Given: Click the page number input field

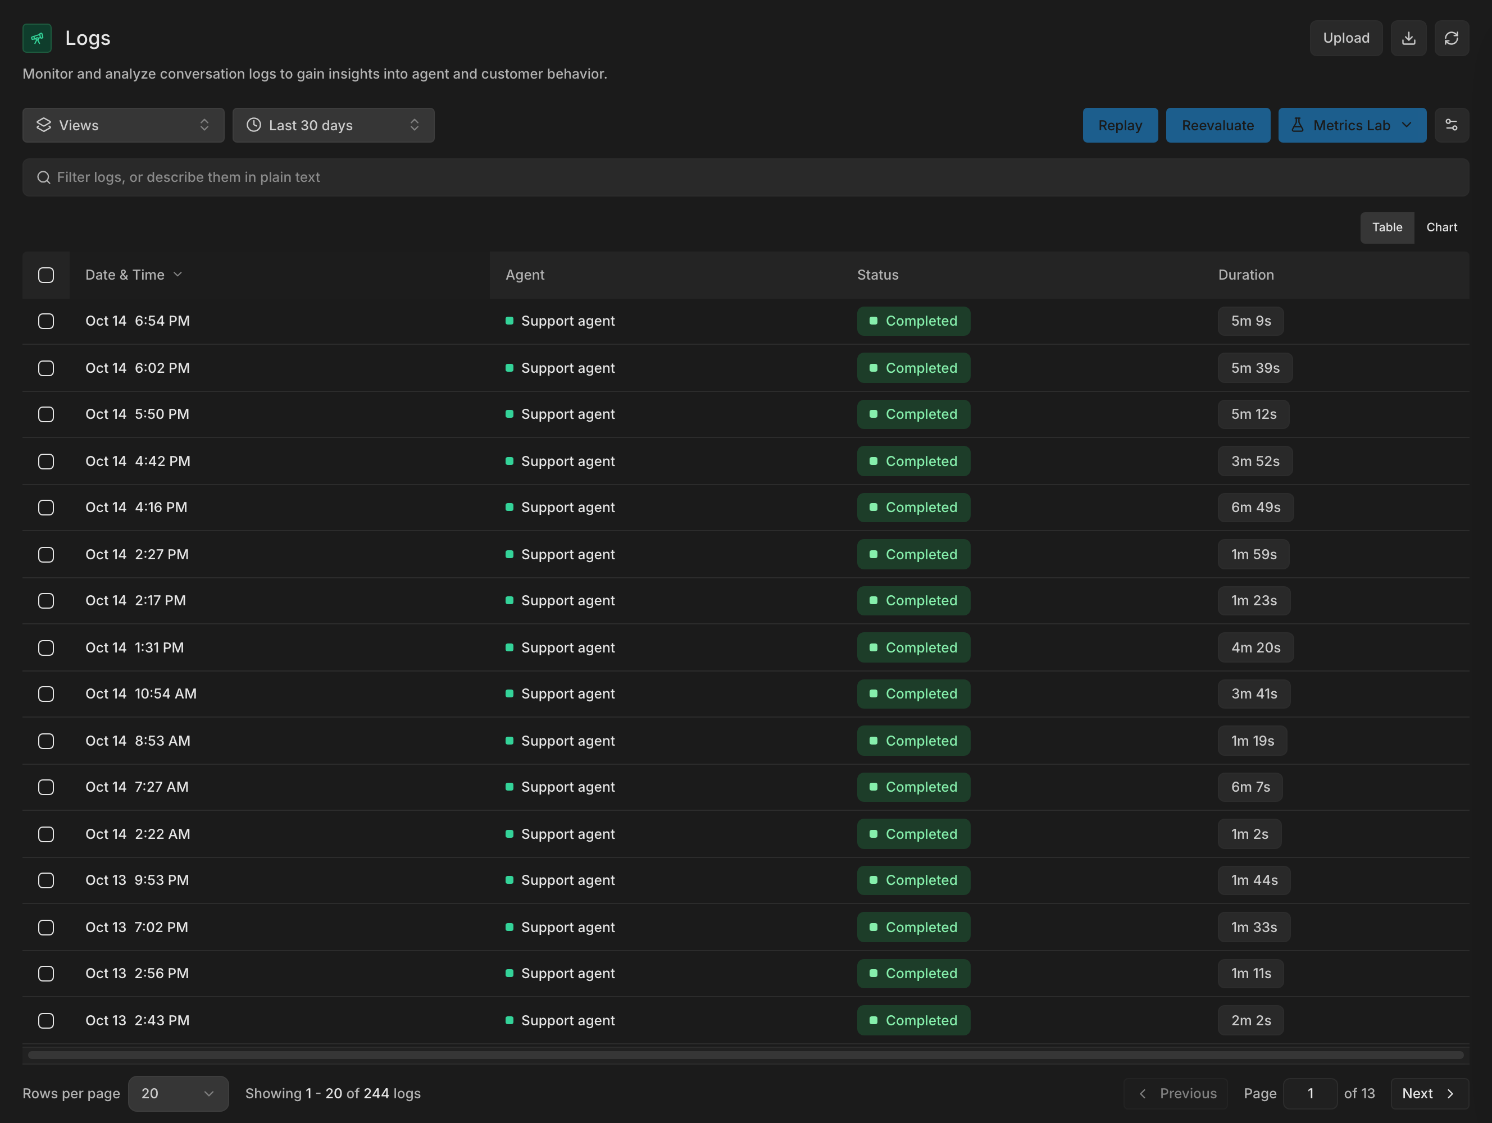Looking at the screenshot, I should click(x=1310, y=1093).
